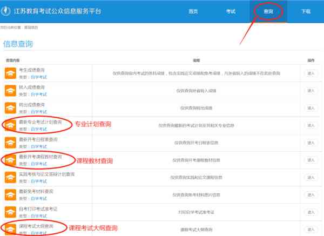Click 自学考试 type link under 转入成绩查询
The height and width of the screenshot is (236, 324).
[x=38, y=95]
